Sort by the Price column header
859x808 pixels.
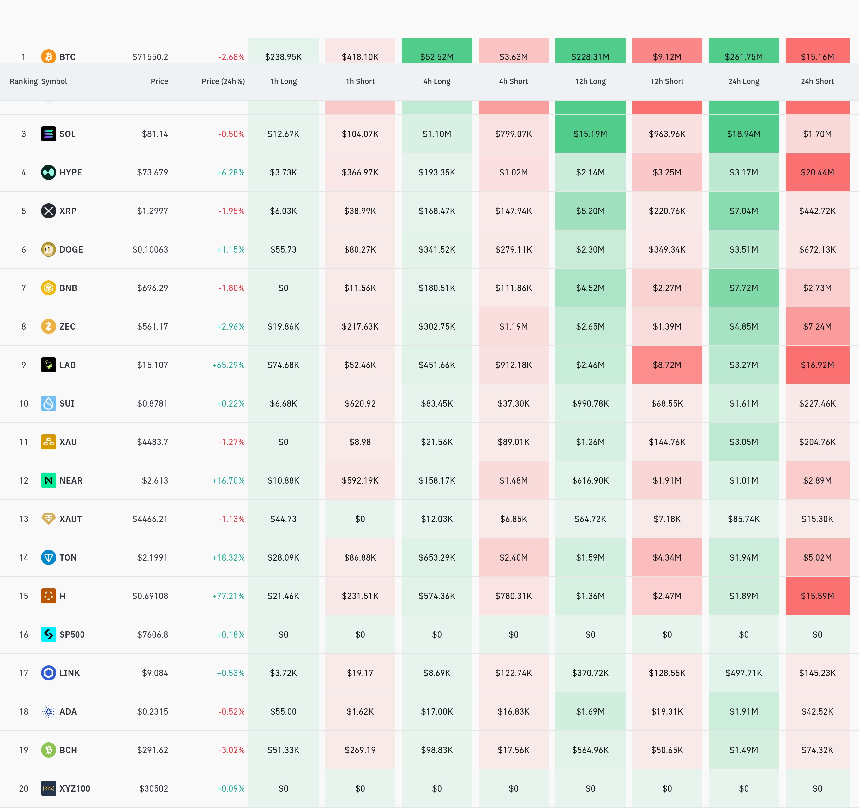tap(159, 81)
